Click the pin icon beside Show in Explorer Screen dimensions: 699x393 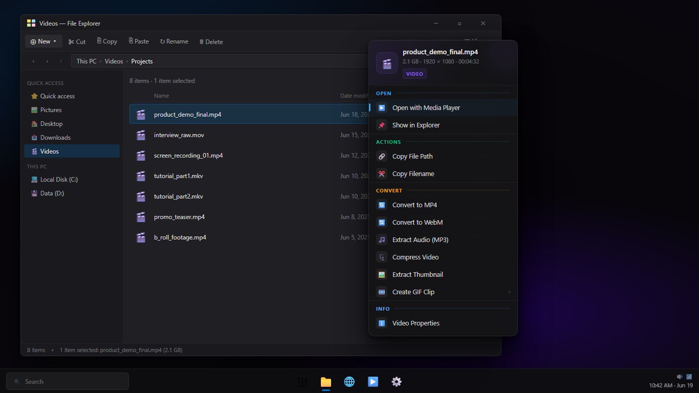click(382, 125)
